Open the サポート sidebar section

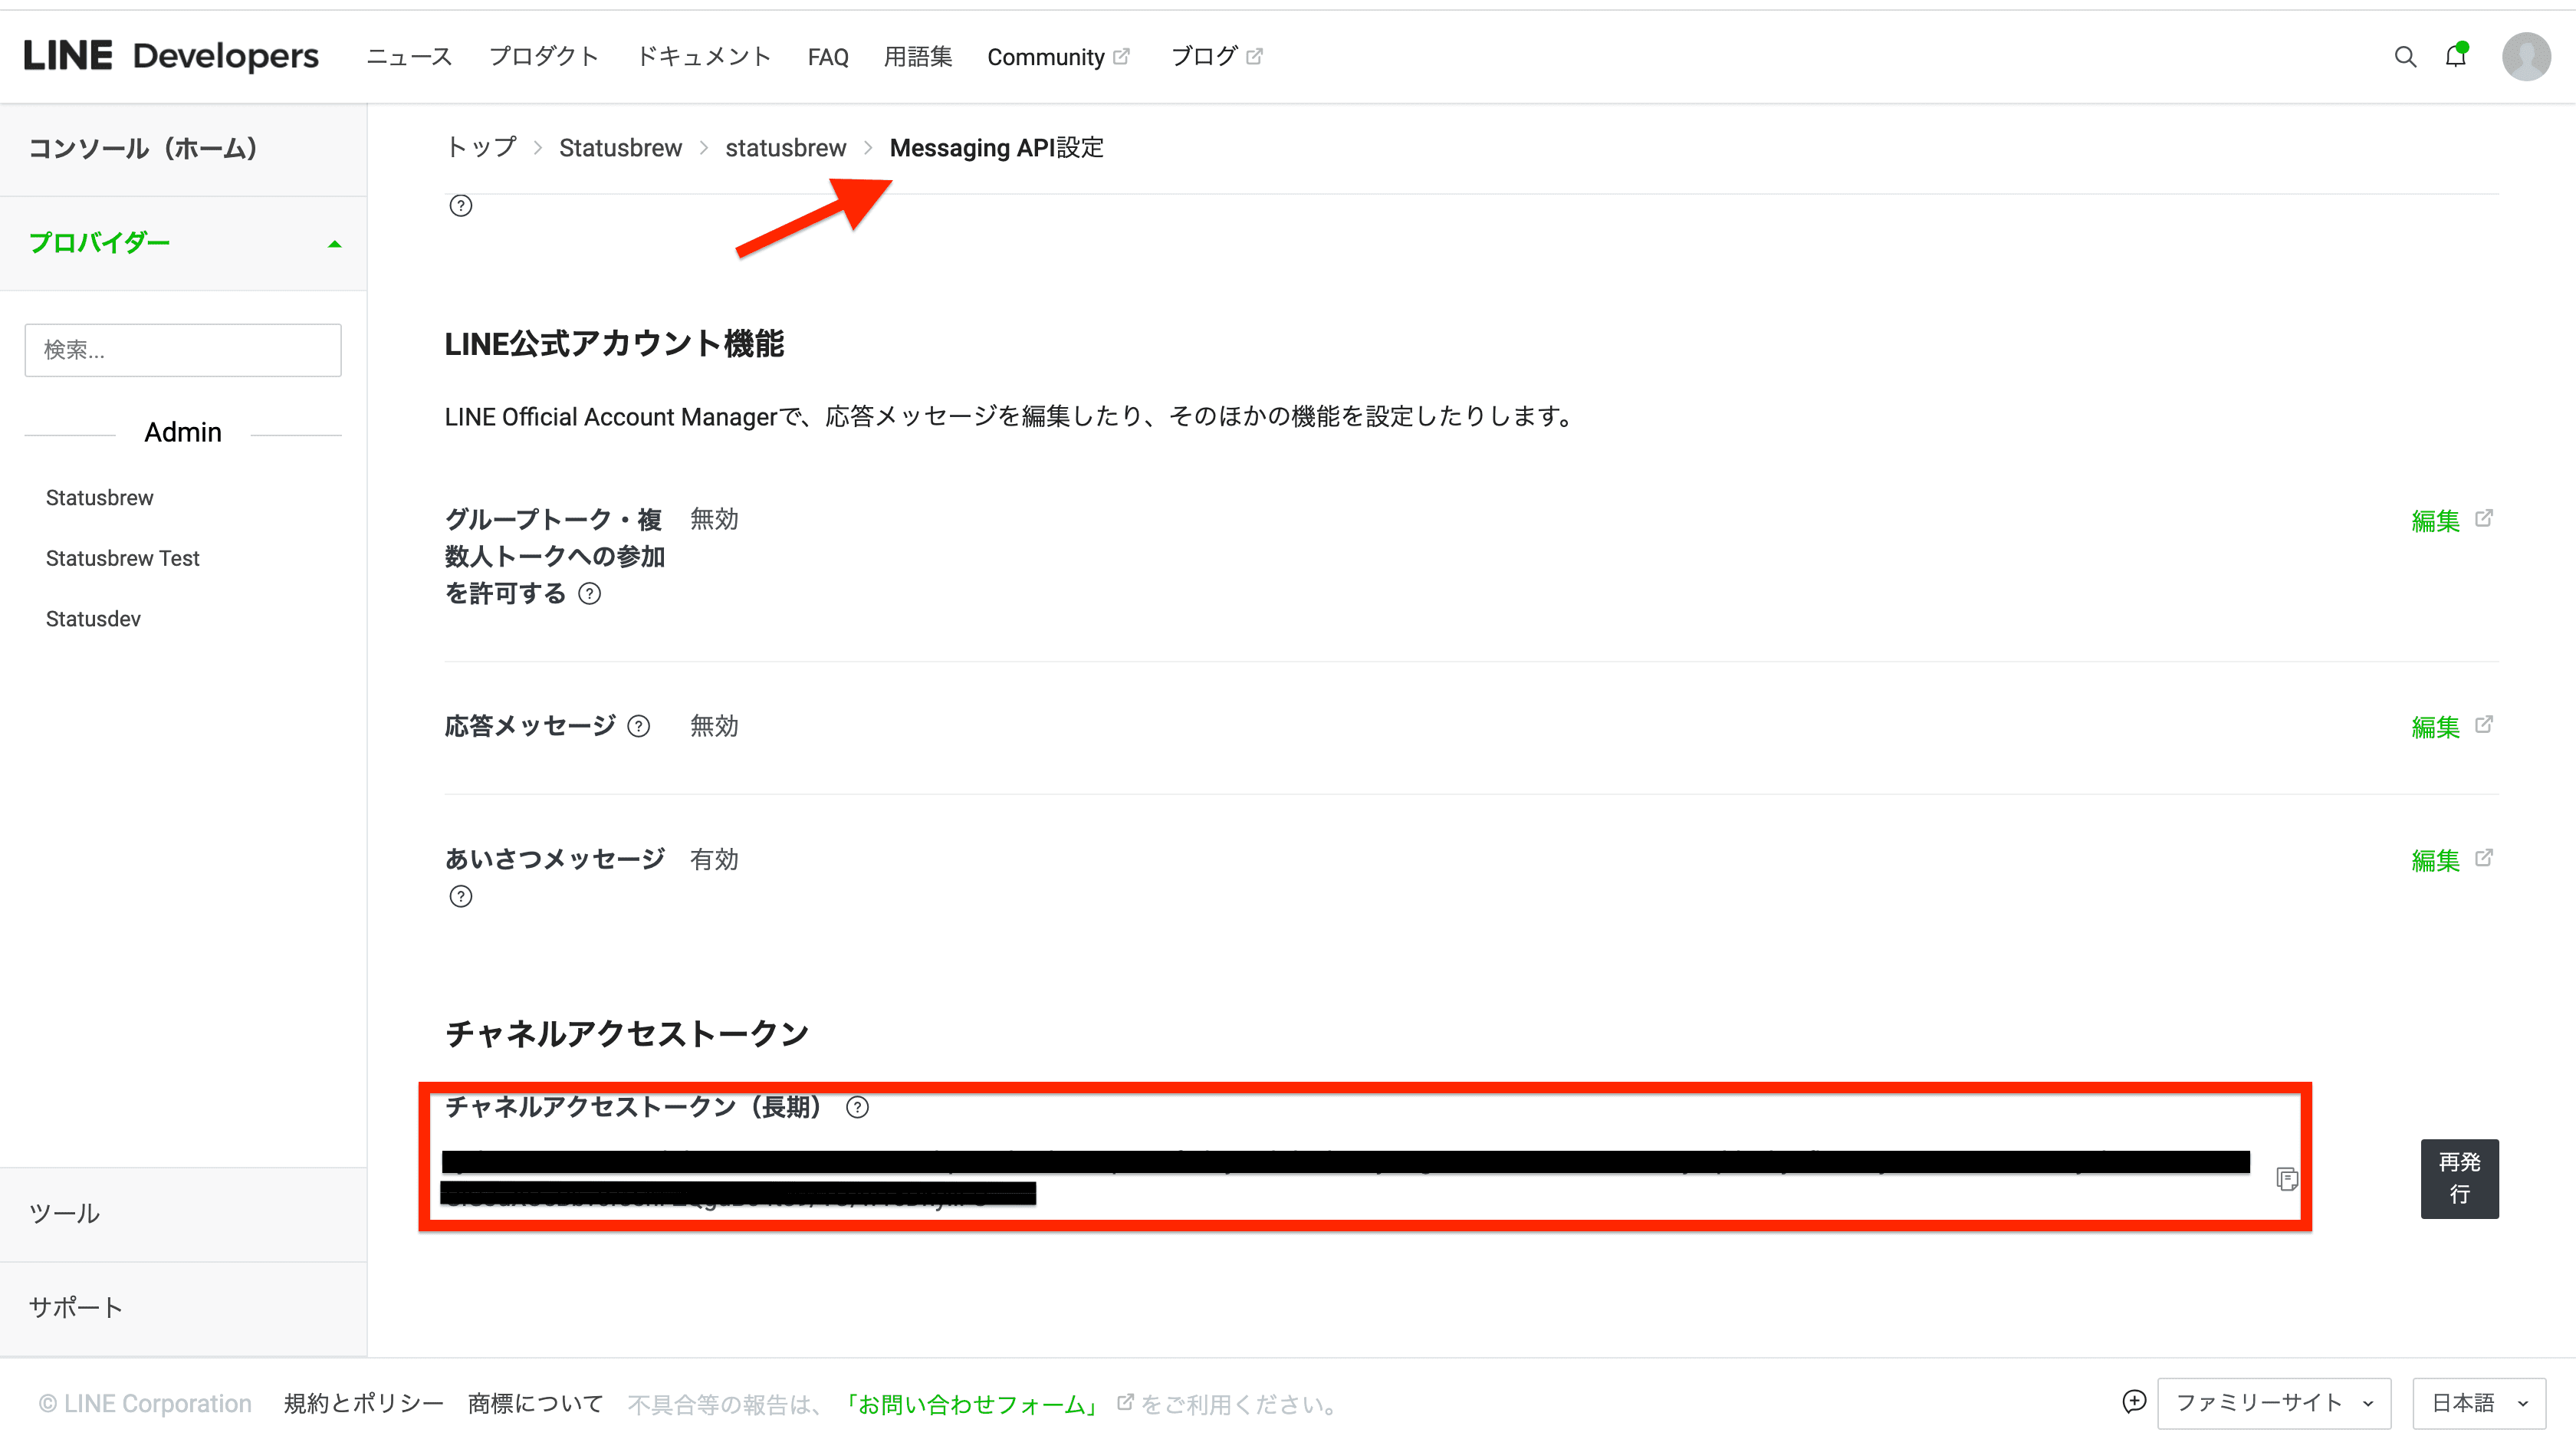click(183, 1308)
